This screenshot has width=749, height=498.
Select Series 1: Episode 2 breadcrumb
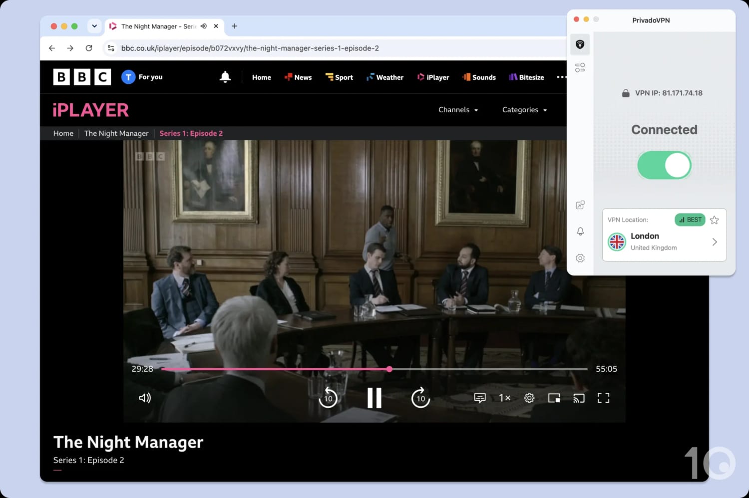tap(191, 133)
